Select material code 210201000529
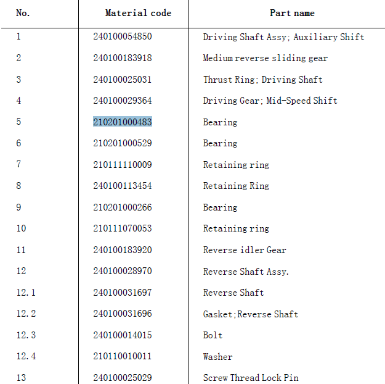The image size is (385, 384). click(x=123, y=143)
